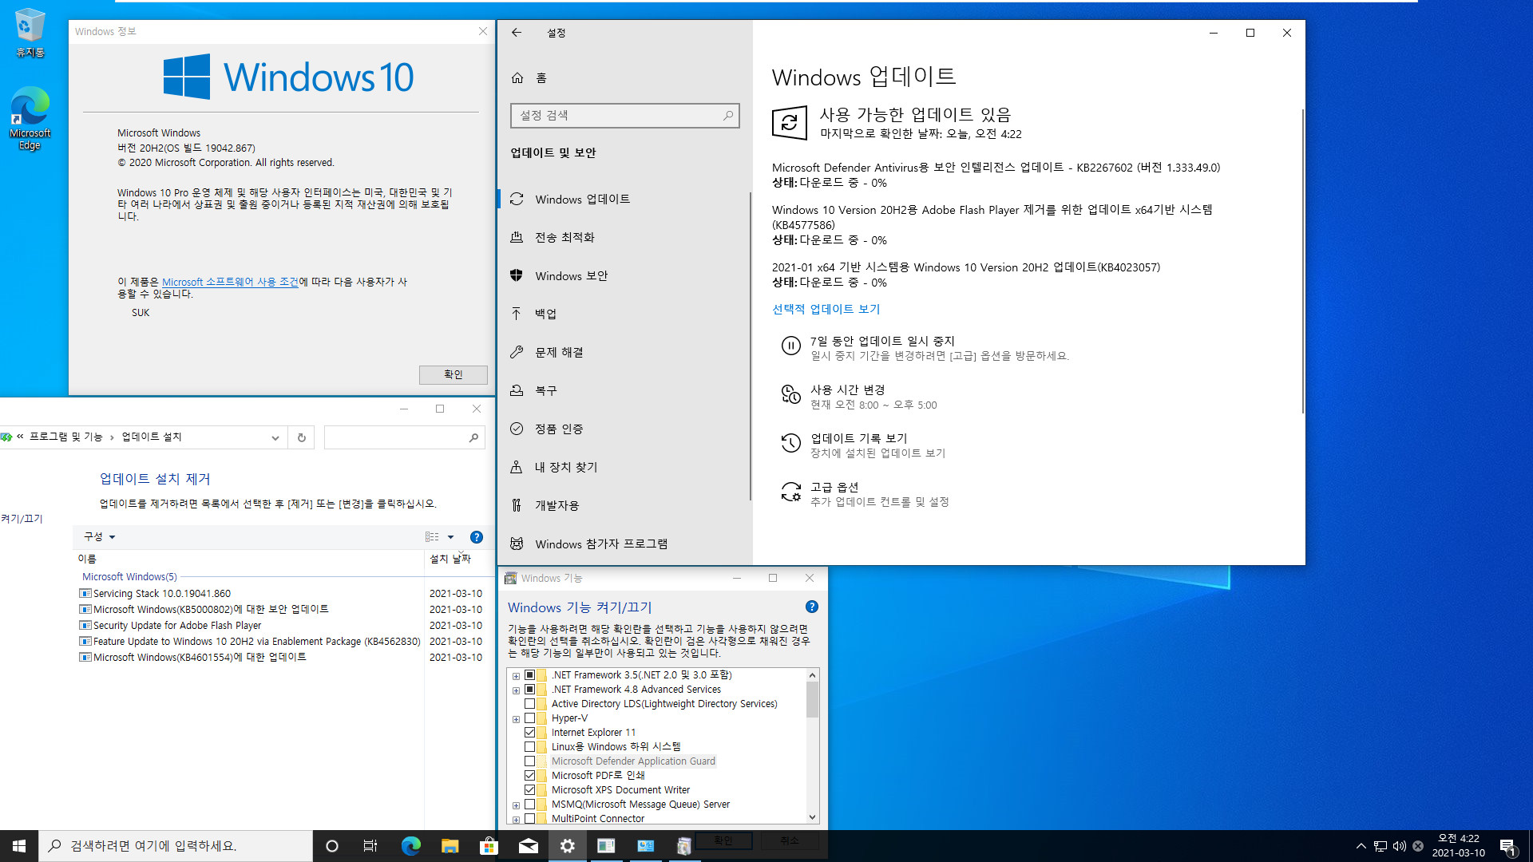Open Mail from the taskbar
The image size is (1533, 862).
coord(528,846)
